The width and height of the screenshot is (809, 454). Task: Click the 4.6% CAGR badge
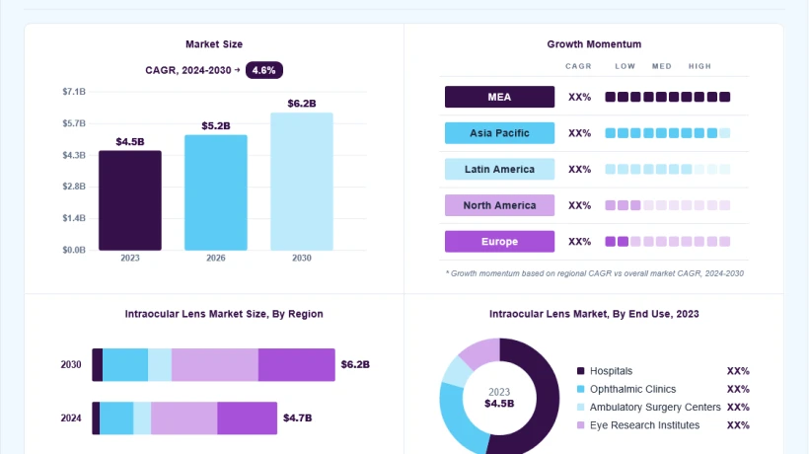(264, 70)
